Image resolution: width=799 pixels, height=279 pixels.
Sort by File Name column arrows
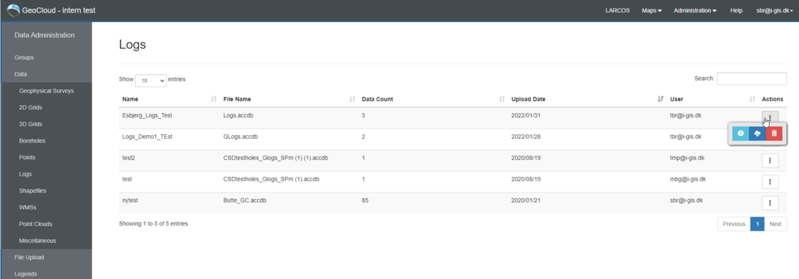[x=352, y=99]
